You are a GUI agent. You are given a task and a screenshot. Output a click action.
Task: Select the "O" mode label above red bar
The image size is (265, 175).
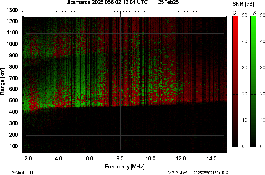[234, 13]
